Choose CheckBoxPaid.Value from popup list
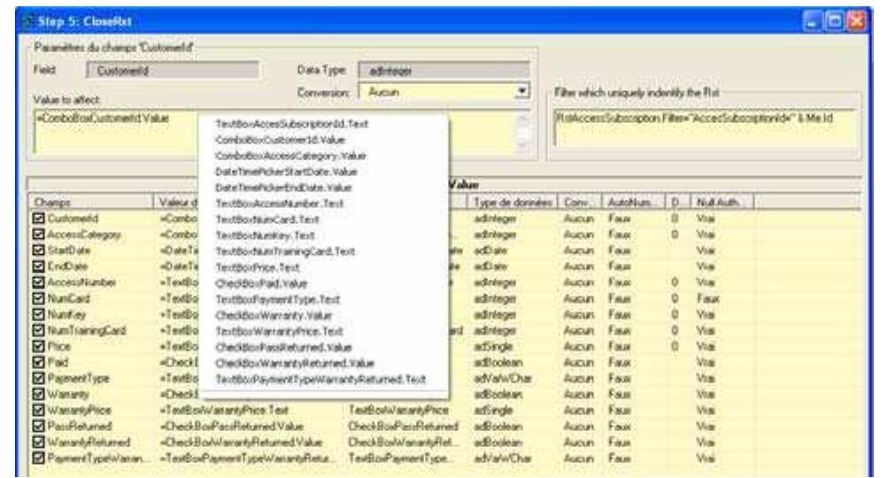880x478 pixels. click(x=261, y=283)
